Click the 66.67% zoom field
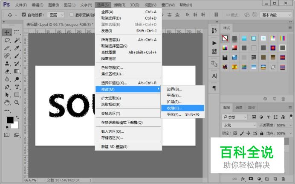The height and width of the screenshot is (184, 295). [30, 180]
